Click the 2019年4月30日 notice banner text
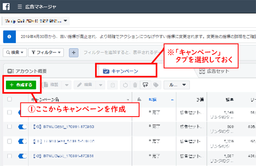Image resolution: width=256 pixels, height=166 pixels. 138,37
